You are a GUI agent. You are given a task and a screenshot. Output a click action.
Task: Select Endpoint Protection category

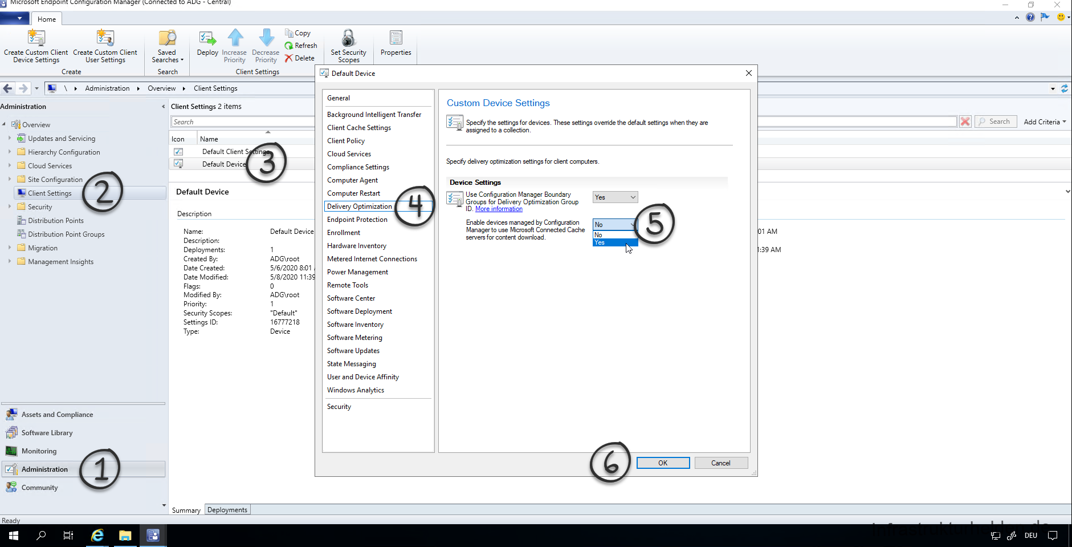pyautogui.click(x=357, y=220)
